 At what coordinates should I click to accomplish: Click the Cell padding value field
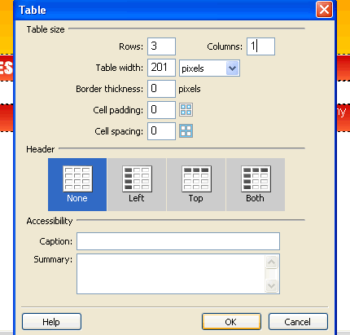tap(161, 110)
